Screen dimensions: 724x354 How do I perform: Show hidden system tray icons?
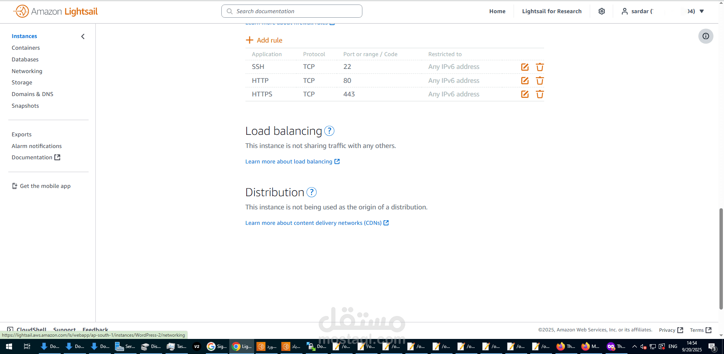[634, 346]
